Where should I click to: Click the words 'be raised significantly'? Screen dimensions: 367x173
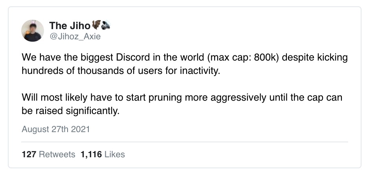pyautogui.click(x=70, y=111)
